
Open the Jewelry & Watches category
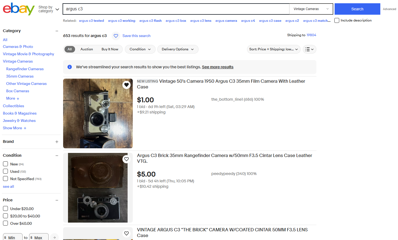pos(19,121)
